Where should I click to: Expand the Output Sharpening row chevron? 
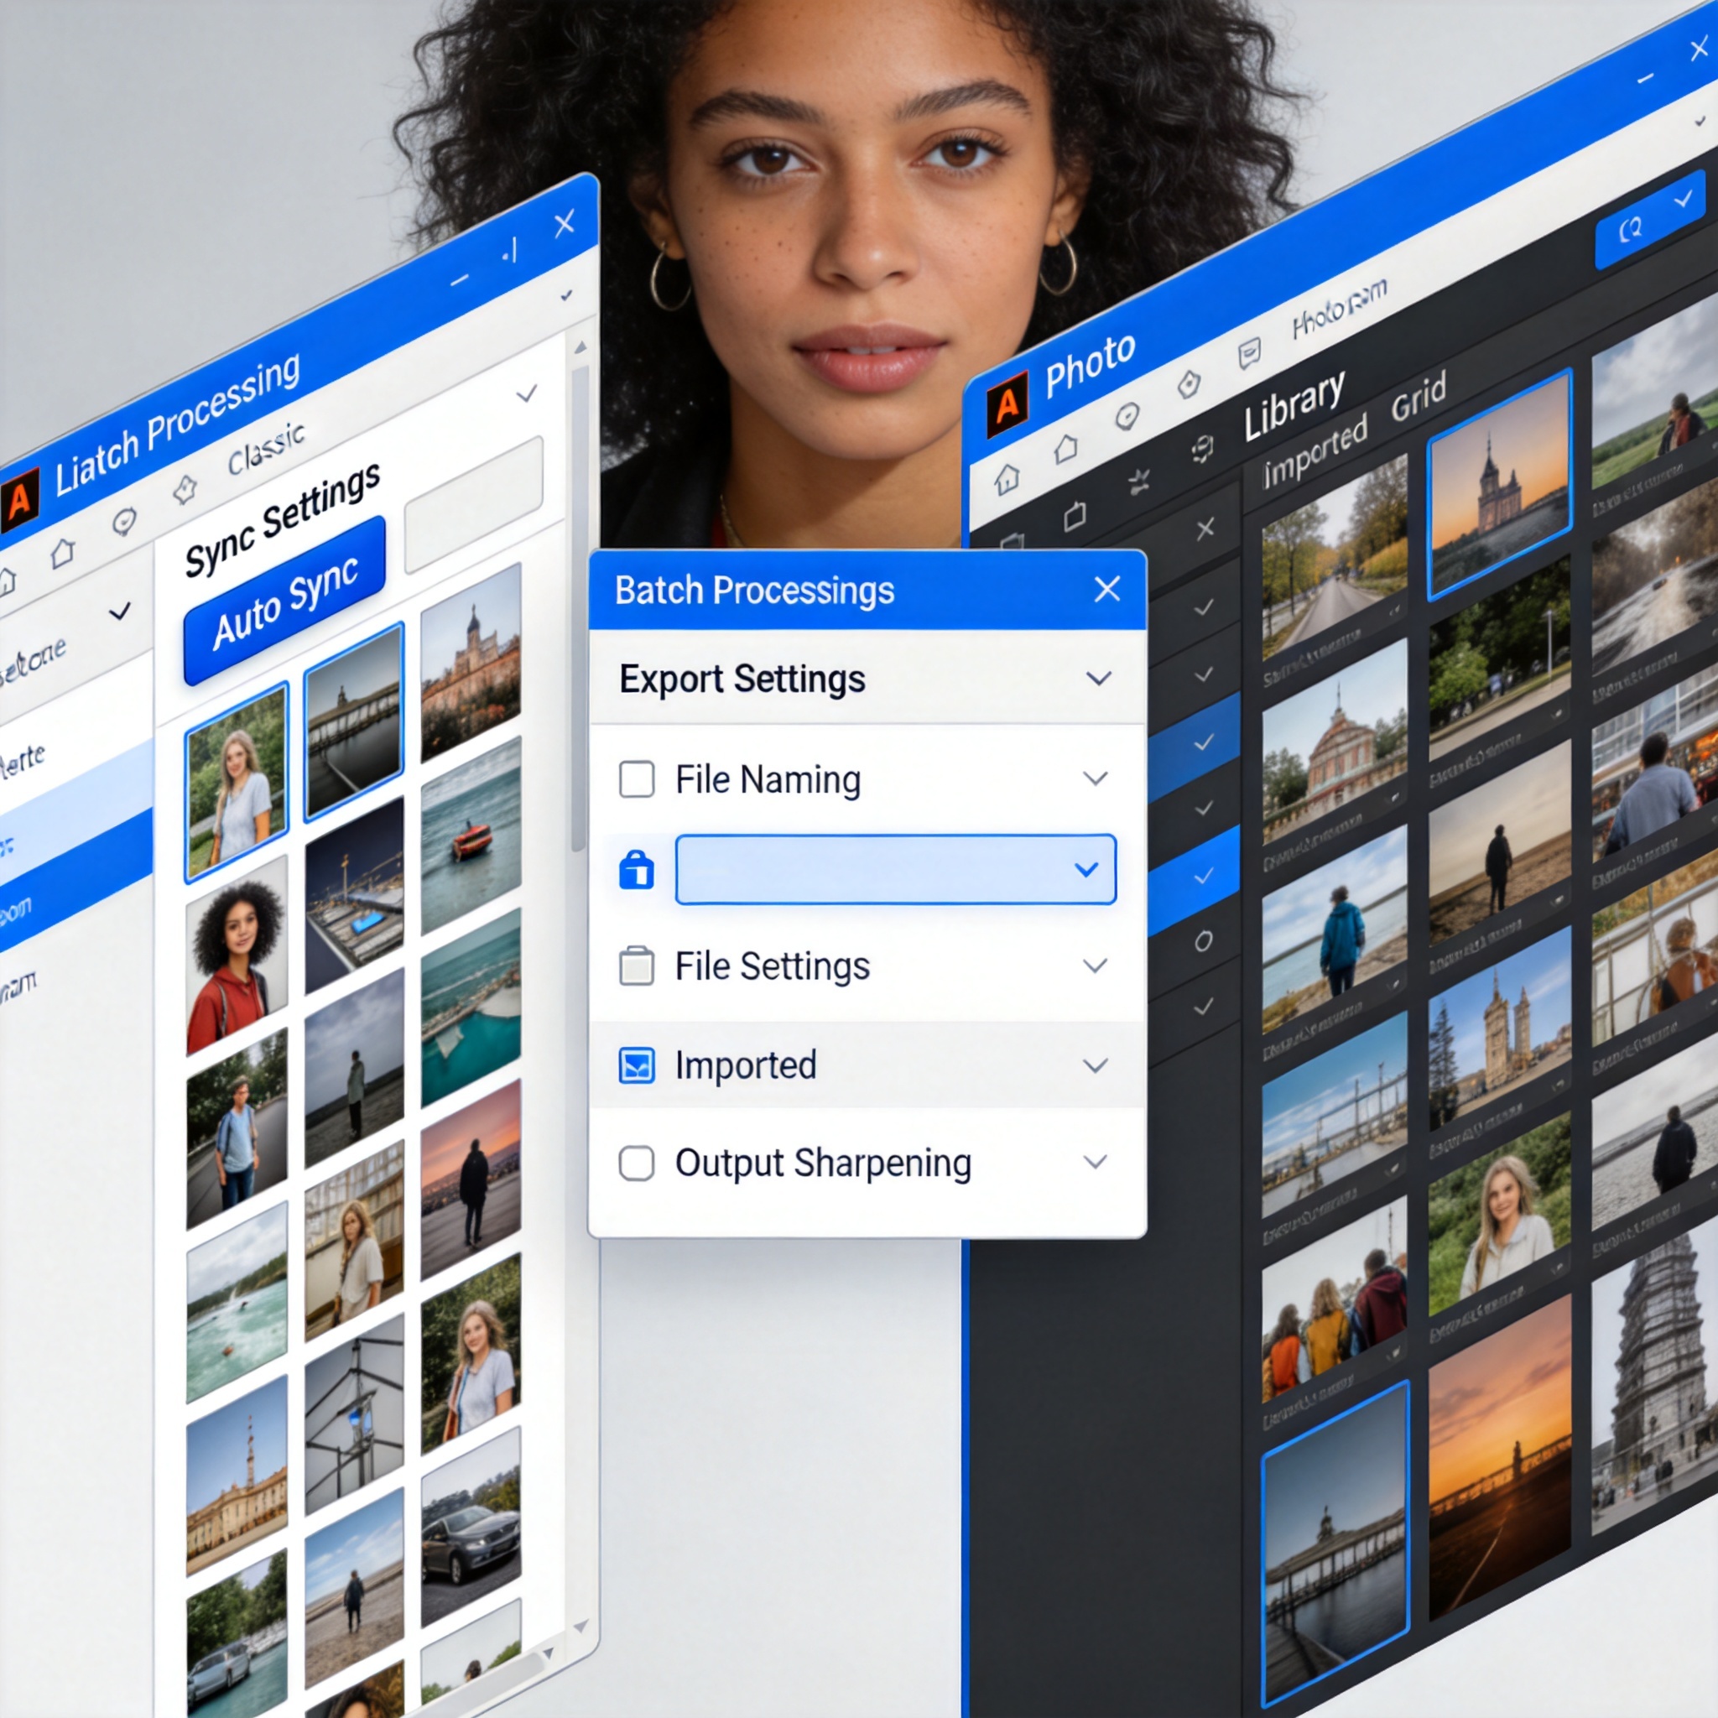point(1096,1161)
